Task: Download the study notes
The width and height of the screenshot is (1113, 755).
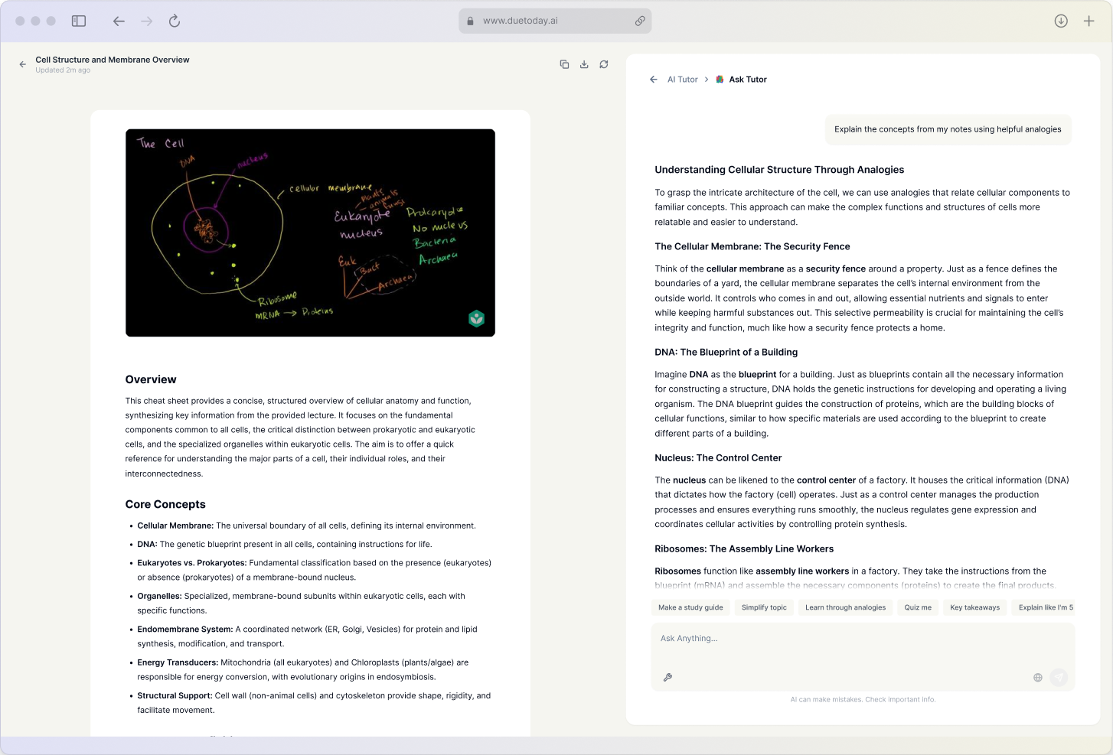Action: pos(584,64)
